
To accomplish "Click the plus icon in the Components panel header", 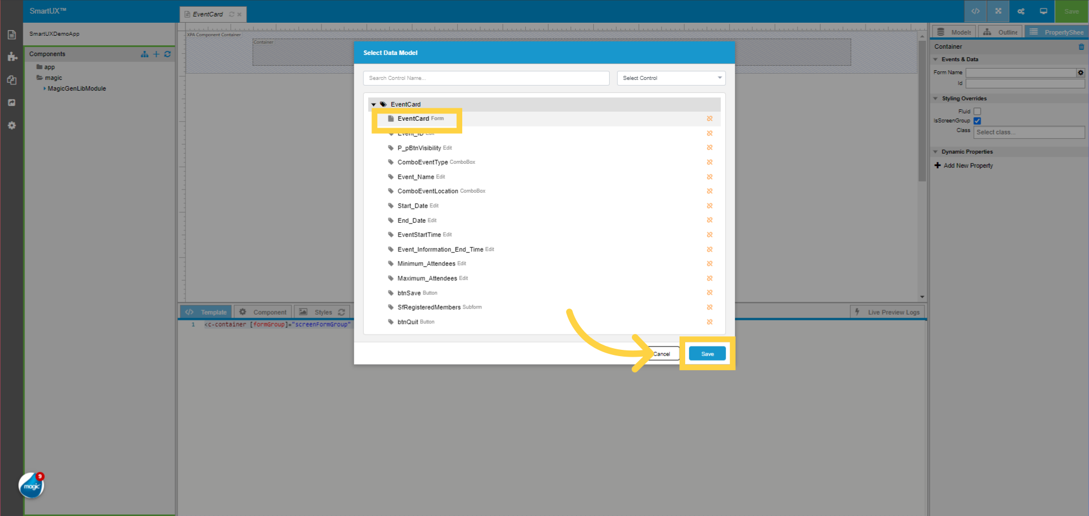I will coord(156,54).
